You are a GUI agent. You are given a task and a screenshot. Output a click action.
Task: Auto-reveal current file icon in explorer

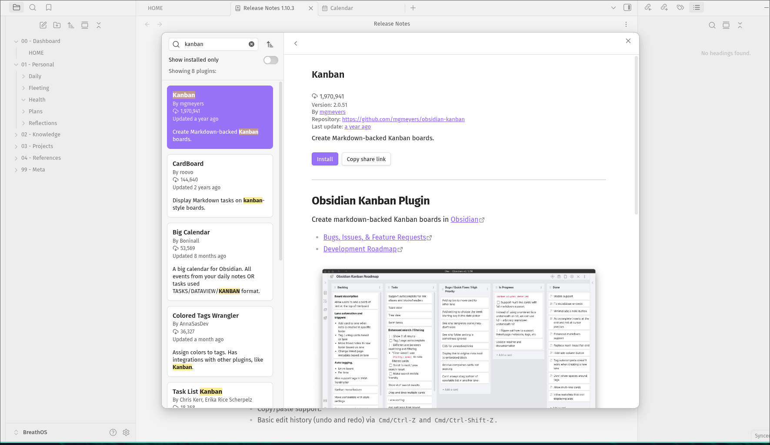85,25
